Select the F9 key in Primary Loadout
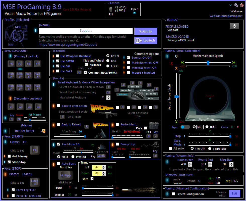This screenshot has width=246, height=201. point(20,64)
